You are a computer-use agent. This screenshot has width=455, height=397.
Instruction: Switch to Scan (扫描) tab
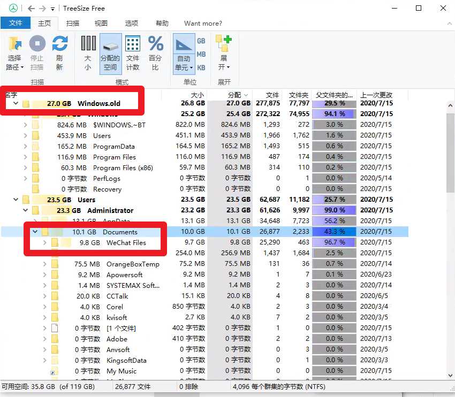click(x=73, y=23)
